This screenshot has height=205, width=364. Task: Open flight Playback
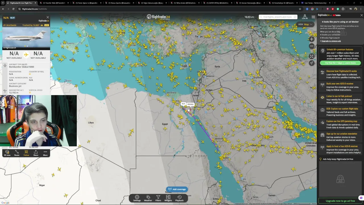point(179,198)
